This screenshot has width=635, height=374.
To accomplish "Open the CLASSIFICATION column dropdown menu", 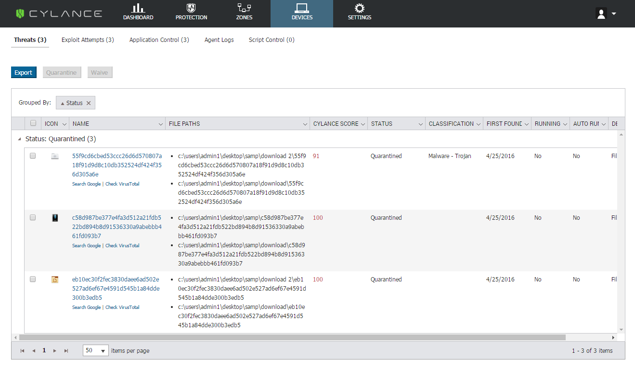I will (479, 124).
